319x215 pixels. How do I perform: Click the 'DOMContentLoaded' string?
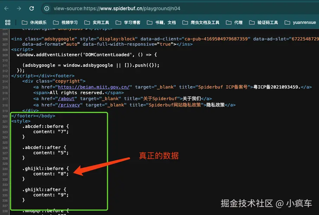pyautogui.click(x=107, y=55)
